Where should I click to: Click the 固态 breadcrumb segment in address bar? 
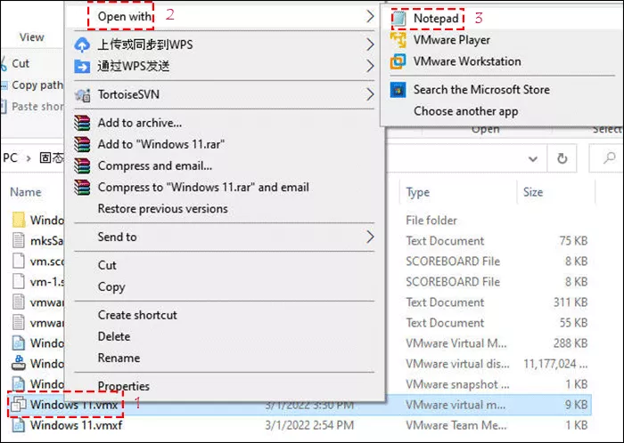coord(51,158)
